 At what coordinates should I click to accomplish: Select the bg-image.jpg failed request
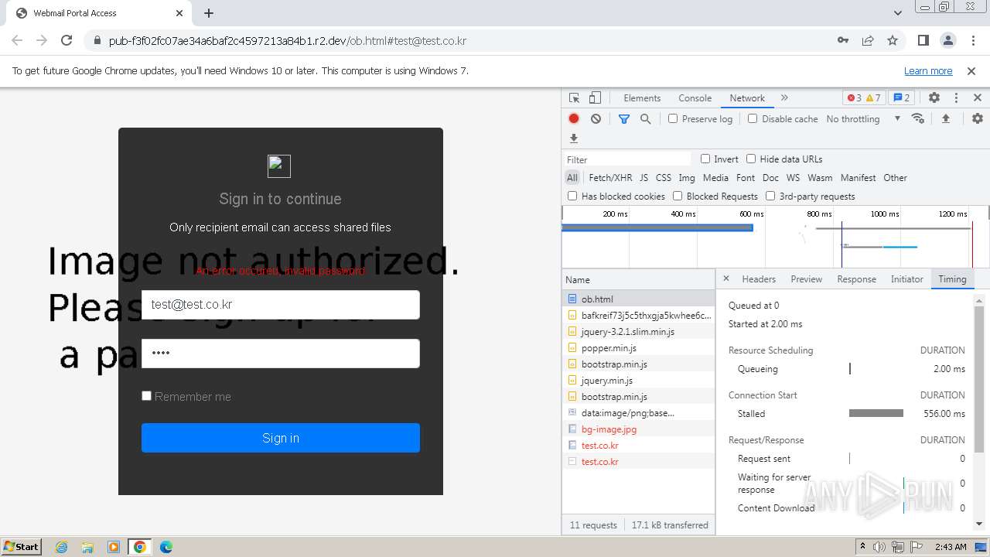tap(639, 429)
